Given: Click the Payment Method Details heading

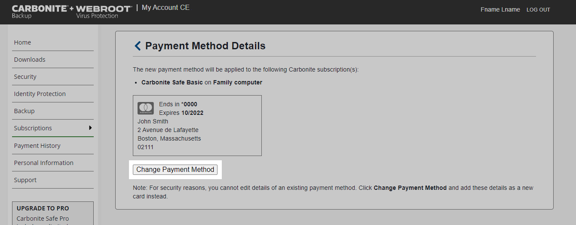Looking at the screenshot, I should point(205,46).
